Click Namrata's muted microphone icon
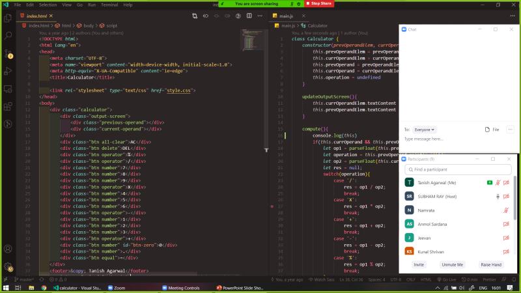 [x=506, y=210]
